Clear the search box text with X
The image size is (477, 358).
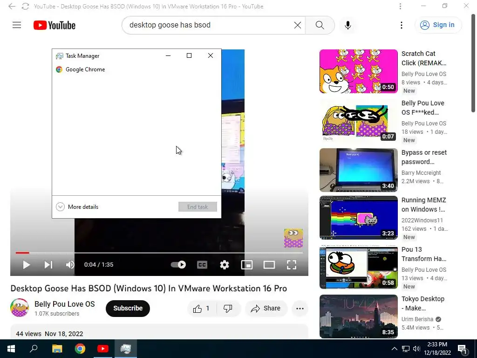(298, 25)
